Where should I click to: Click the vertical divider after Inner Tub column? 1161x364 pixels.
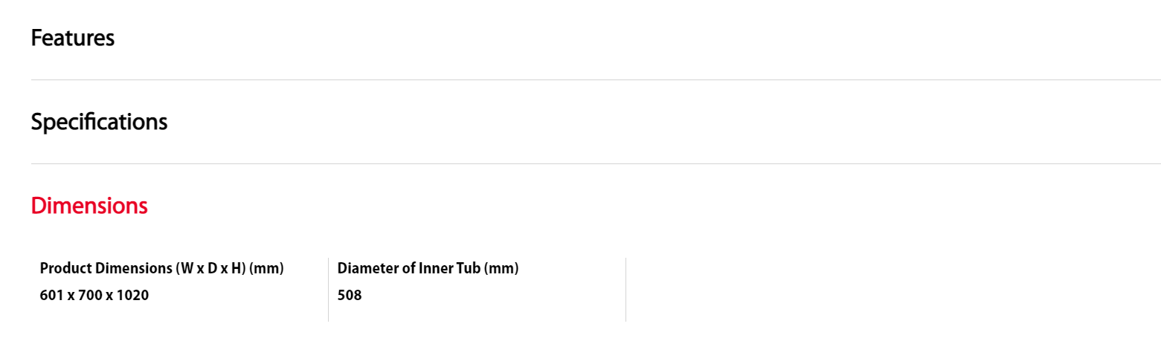[x=625, y=289]
